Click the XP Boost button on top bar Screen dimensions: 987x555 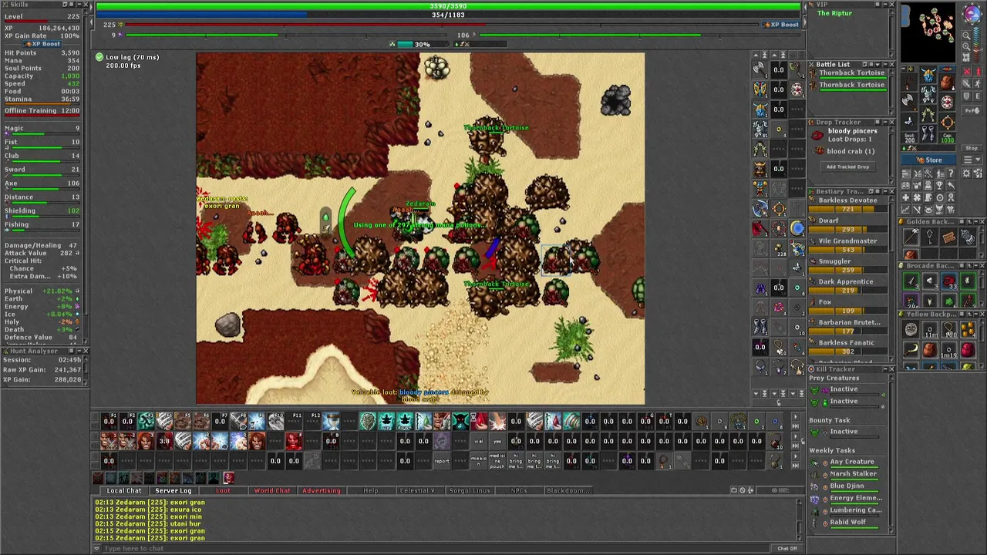coord(781,25)
